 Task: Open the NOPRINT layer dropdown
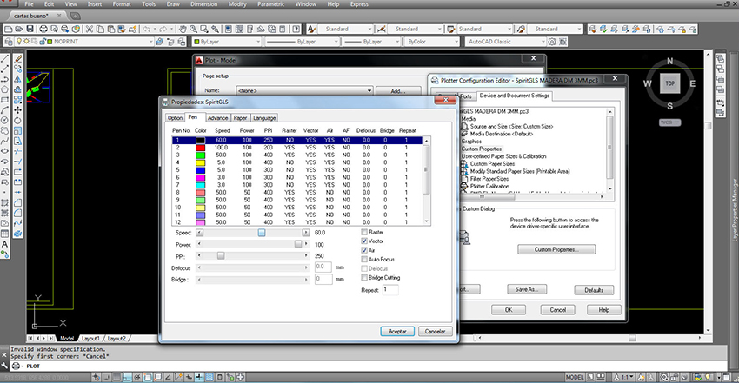150,42
